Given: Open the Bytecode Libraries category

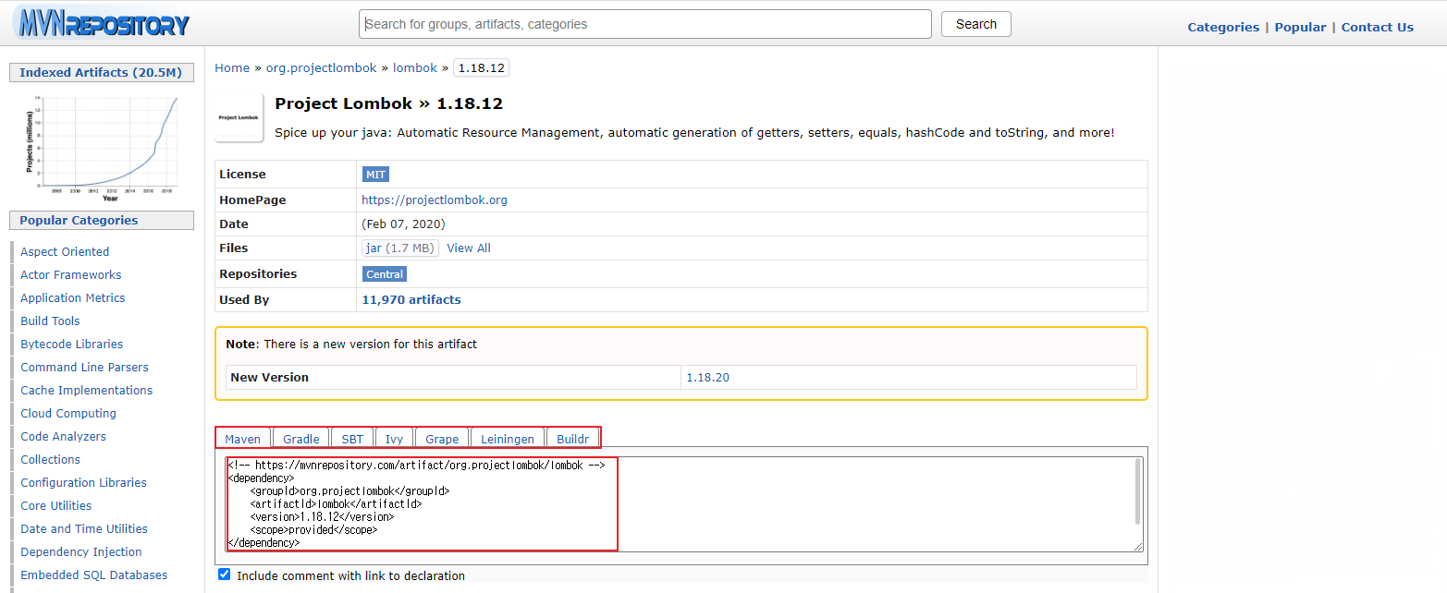Looking at the screenshot, I should [x=72, y=344].
